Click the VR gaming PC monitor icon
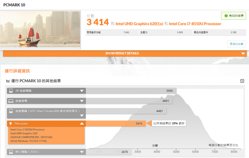This screenshot has height=158, width=249. click(11, 111)
